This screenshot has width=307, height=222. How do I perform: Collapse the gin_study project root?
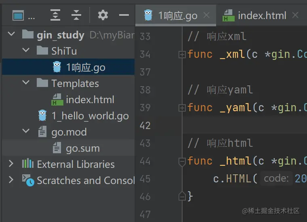11,34
